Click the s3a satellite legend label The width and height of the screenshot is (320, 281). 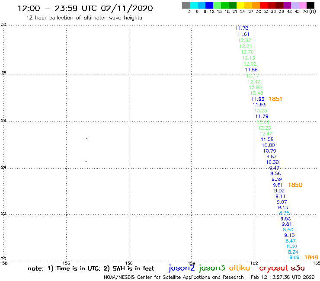(298, 268)
